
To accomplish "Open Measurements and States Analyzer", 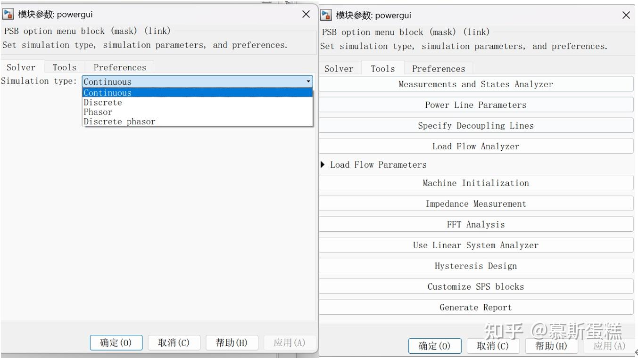I will coord(476,84).
